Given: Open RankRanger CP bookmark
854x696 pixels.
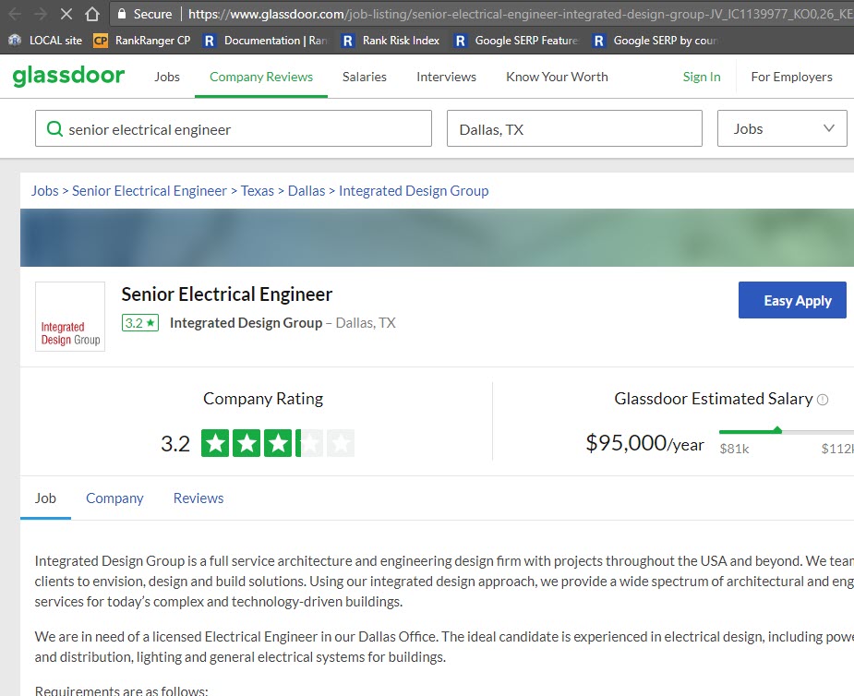Looking at the screenshot, I should tap(142, 41).
